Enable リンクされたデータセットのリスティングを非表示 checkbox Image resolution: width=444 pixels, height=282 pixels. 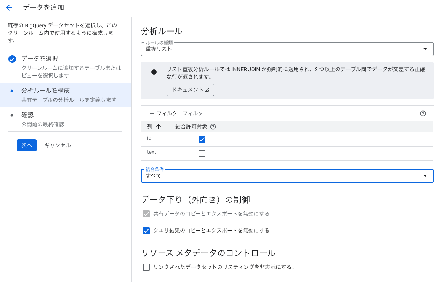[146, 267]
